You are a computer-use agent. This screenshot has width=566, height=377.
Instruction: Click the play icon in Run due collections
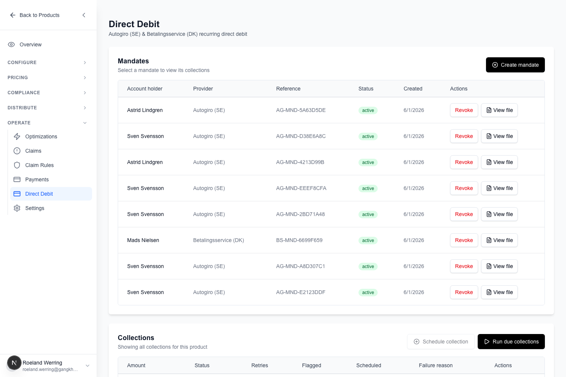pos(487,342)
